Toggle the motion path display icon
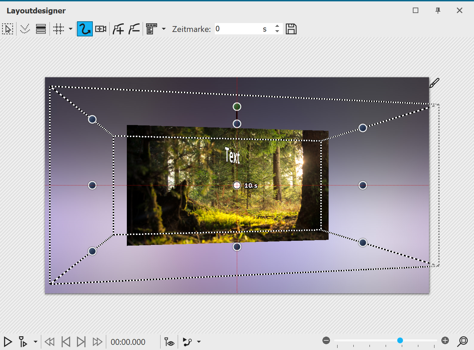The width and height of the screenshot is (474, 350). 187,342
